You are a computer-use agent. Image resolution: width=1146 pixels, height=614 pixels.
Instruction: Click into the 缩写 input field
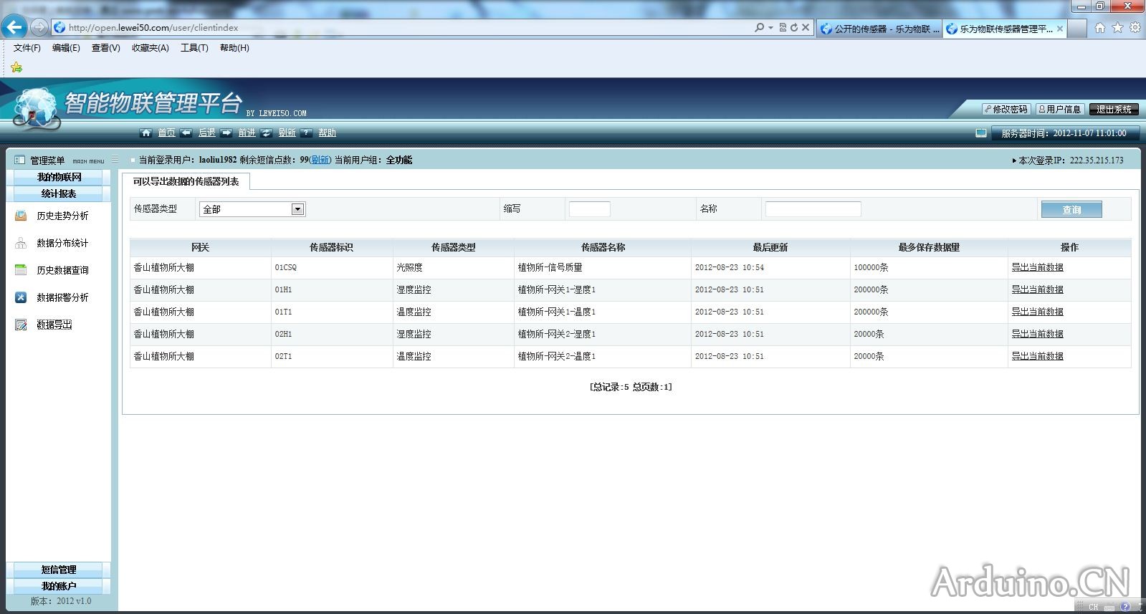(589, 209)
